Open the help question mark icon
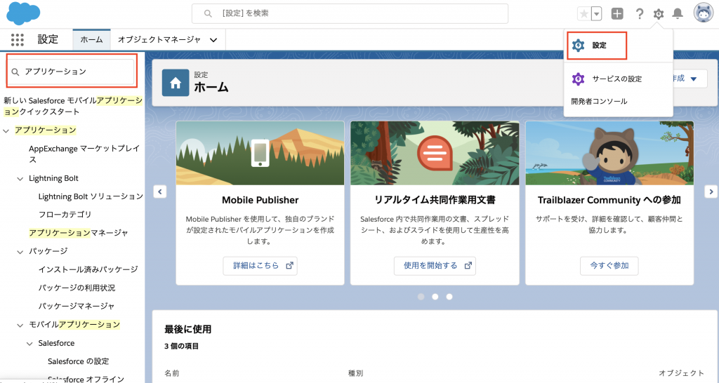719x383 pixels. [640, 14]
